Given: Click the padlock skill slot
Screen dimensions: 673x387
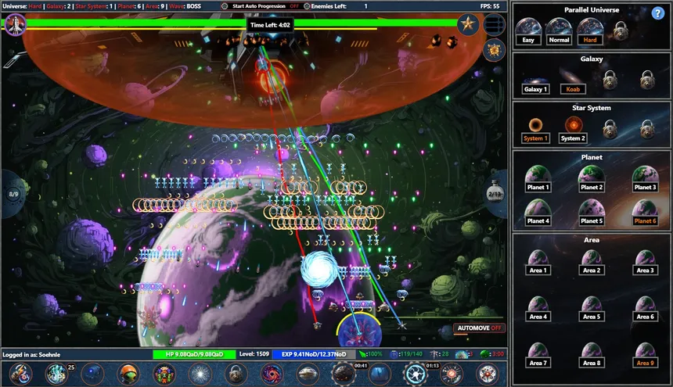Looking at the screenshot, I should pos(236,374).
